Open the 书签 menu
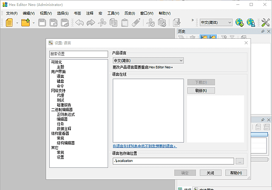 [77, 13]
